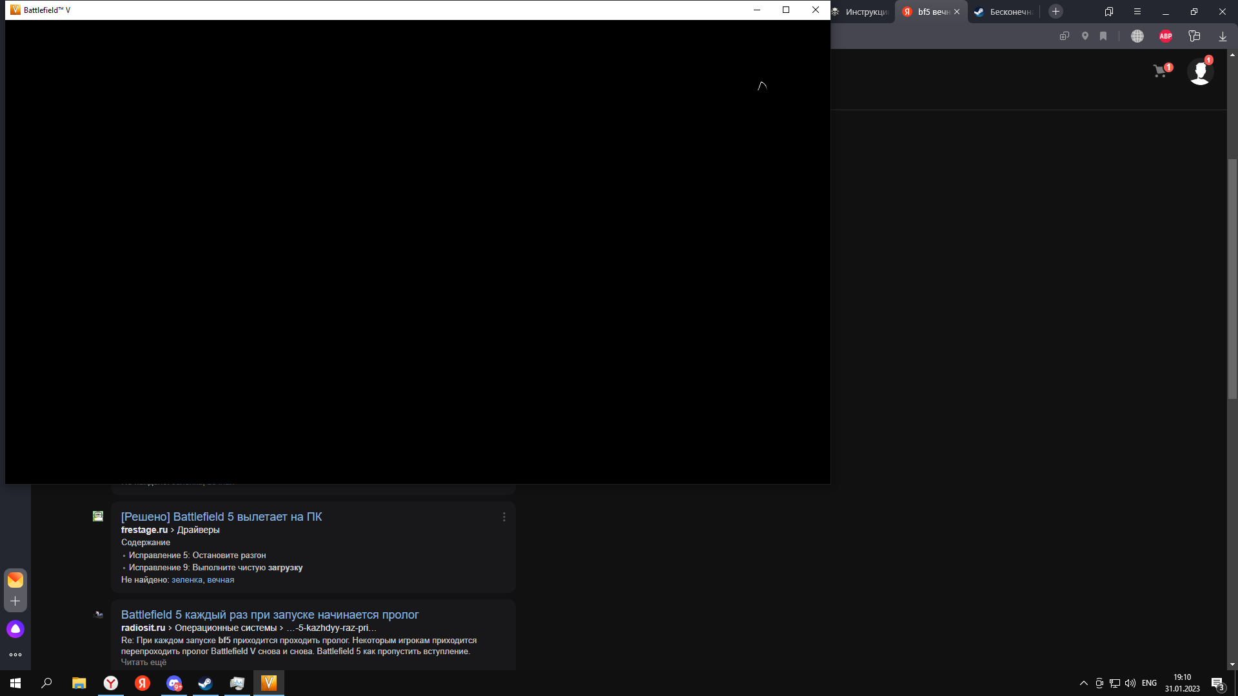Screen dimensions: 1238x696
Task: Open the three-dots sidebar options
Action: (15, 655)
